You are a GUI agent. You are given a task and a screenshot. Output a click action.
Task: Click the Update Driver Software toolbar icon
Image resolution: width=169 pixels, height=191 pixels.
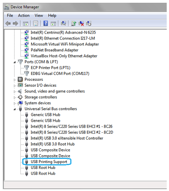click(x=73, y=23)
